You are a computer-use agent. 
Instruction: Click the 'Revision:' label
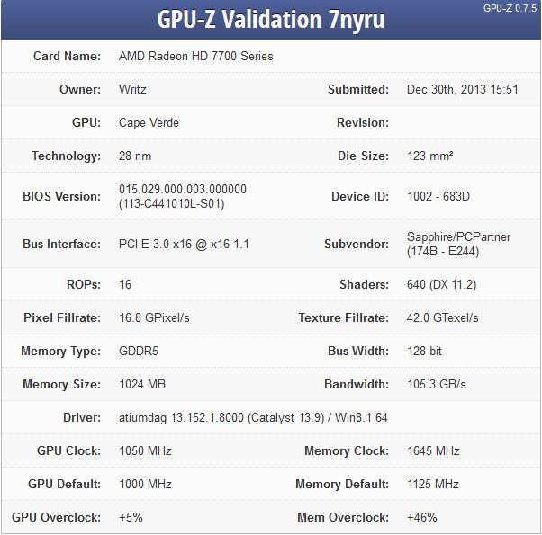[x=363, y=123]
